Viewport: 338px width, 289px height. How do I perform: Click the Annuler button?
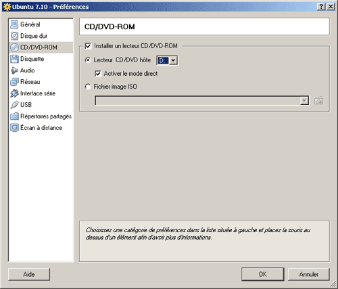(x=309, y=274)
